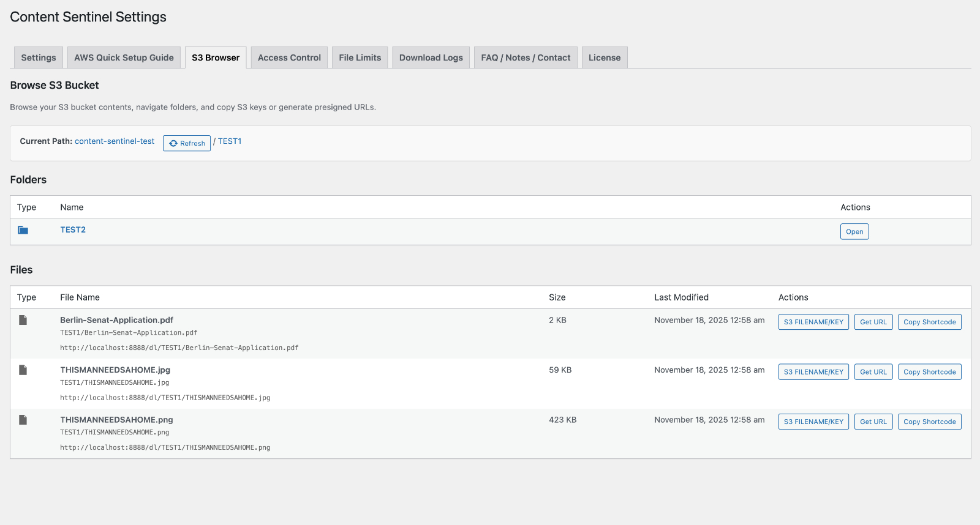This screenshot has width=980, height=525.
Task: Copy S3 FILENAME/KEY for THISMANNEEDSAHOME.png
Action: 813,422
